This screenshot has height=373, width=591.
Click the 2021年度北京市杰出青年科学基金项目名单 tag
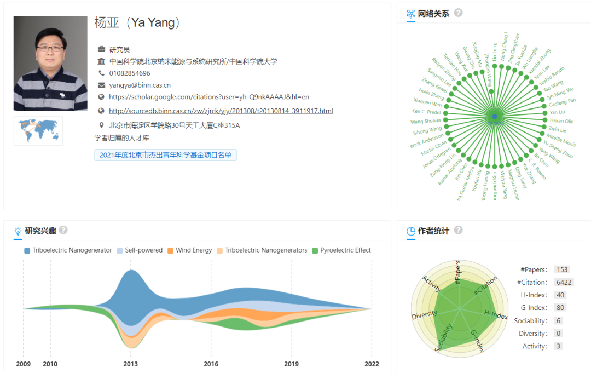click(165, 155)
